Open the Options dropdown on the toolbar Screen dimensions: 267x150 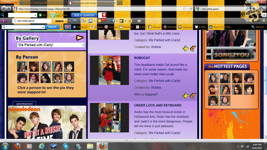[258, 27]
